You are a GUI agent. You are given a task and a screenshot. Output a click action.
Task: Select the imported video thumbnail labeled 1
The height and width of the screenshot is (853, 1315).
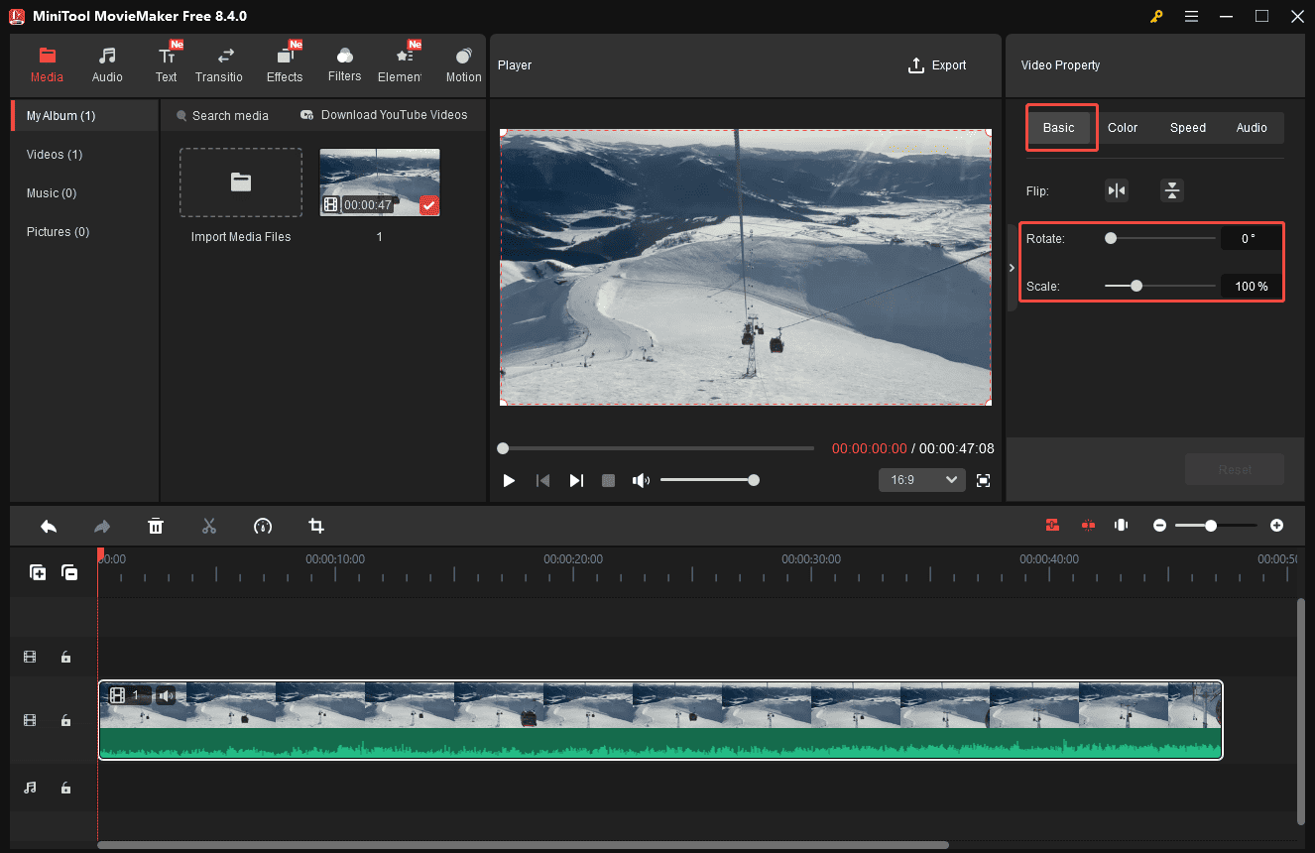379,182
